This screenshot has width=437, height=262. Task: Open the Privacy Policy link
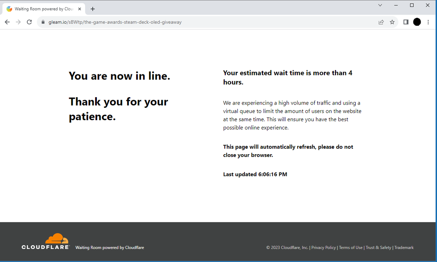pyautogui.click(x=323, y=247)
